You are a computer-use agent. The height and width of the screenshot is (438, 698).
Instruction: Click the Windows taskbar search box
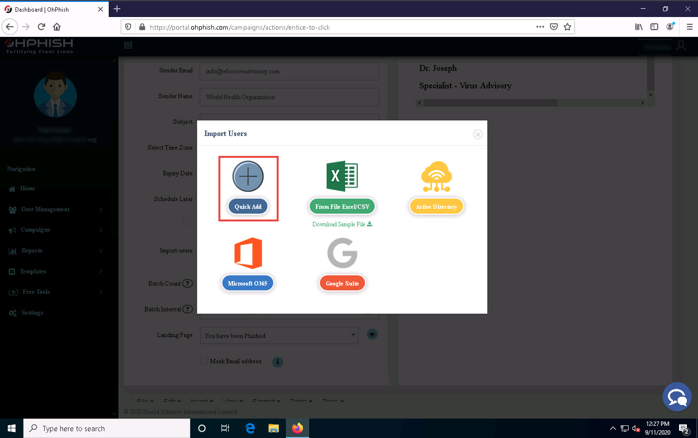tap(107, 428)
